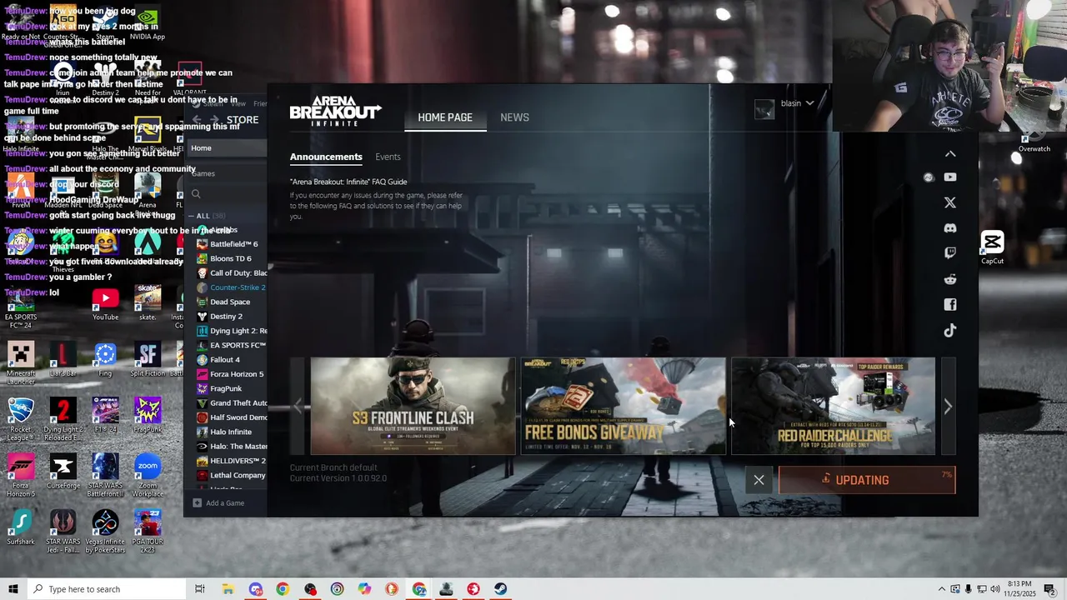The width and height of the screenshot is (1067, 600).
Task: Open the Vegas Infinite by PokerStars shortcut
Action: [105, 532]
